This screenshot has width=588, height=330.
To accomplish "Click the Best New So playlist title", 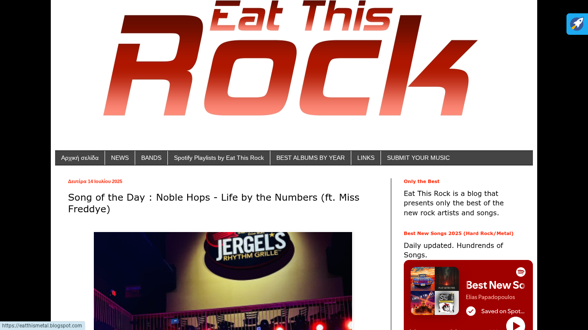I will 495,285.
